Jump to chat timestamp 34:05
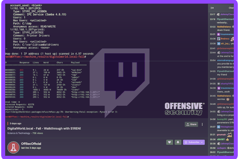Screen dimensions: 239x159 212,72
